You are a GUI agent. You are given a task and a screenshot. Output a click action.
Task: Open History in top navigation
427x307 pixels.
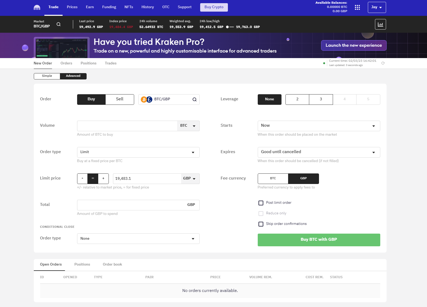(x=148, y=7)
